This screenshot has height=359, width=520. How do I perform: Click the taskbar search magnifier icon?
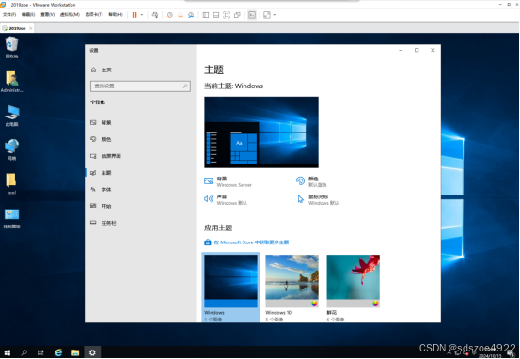click(x=24, y=352)
